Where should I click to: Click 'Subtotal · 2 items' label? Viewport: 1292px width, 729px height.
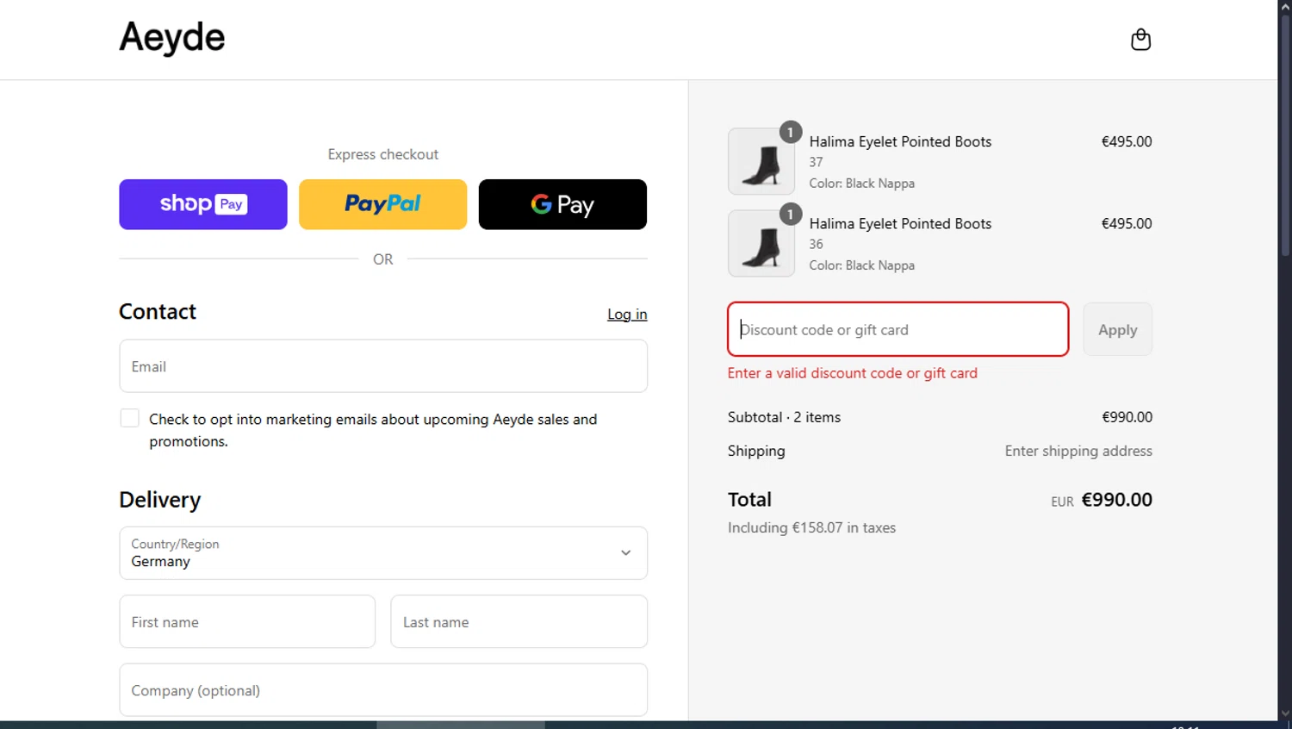tap(784, 417)
